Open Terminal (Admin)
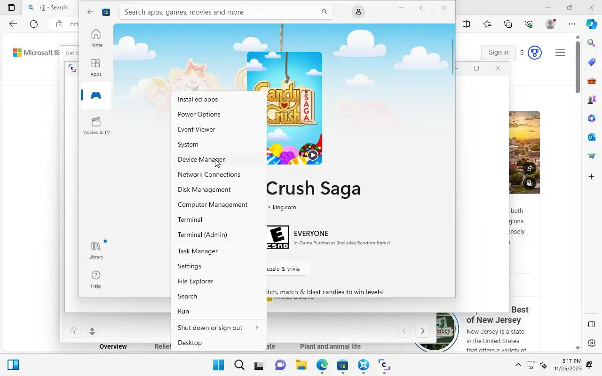Viewport: 602px width, 376px height. (219, 235)
